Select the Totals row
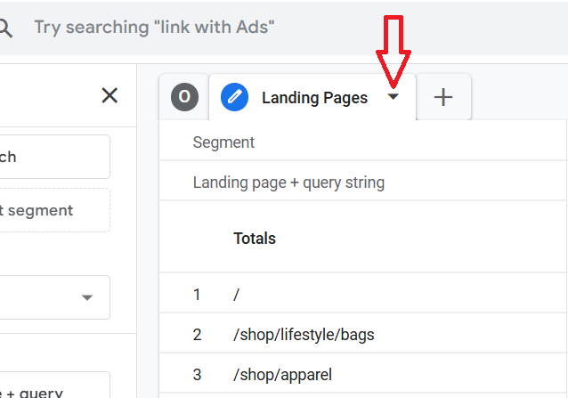This screenshot has width=568, height=398. (x=255, y=238)
